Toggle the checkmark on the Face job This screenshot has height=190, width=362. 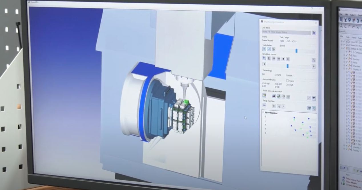pyautogui.click(x=347, y=55)
